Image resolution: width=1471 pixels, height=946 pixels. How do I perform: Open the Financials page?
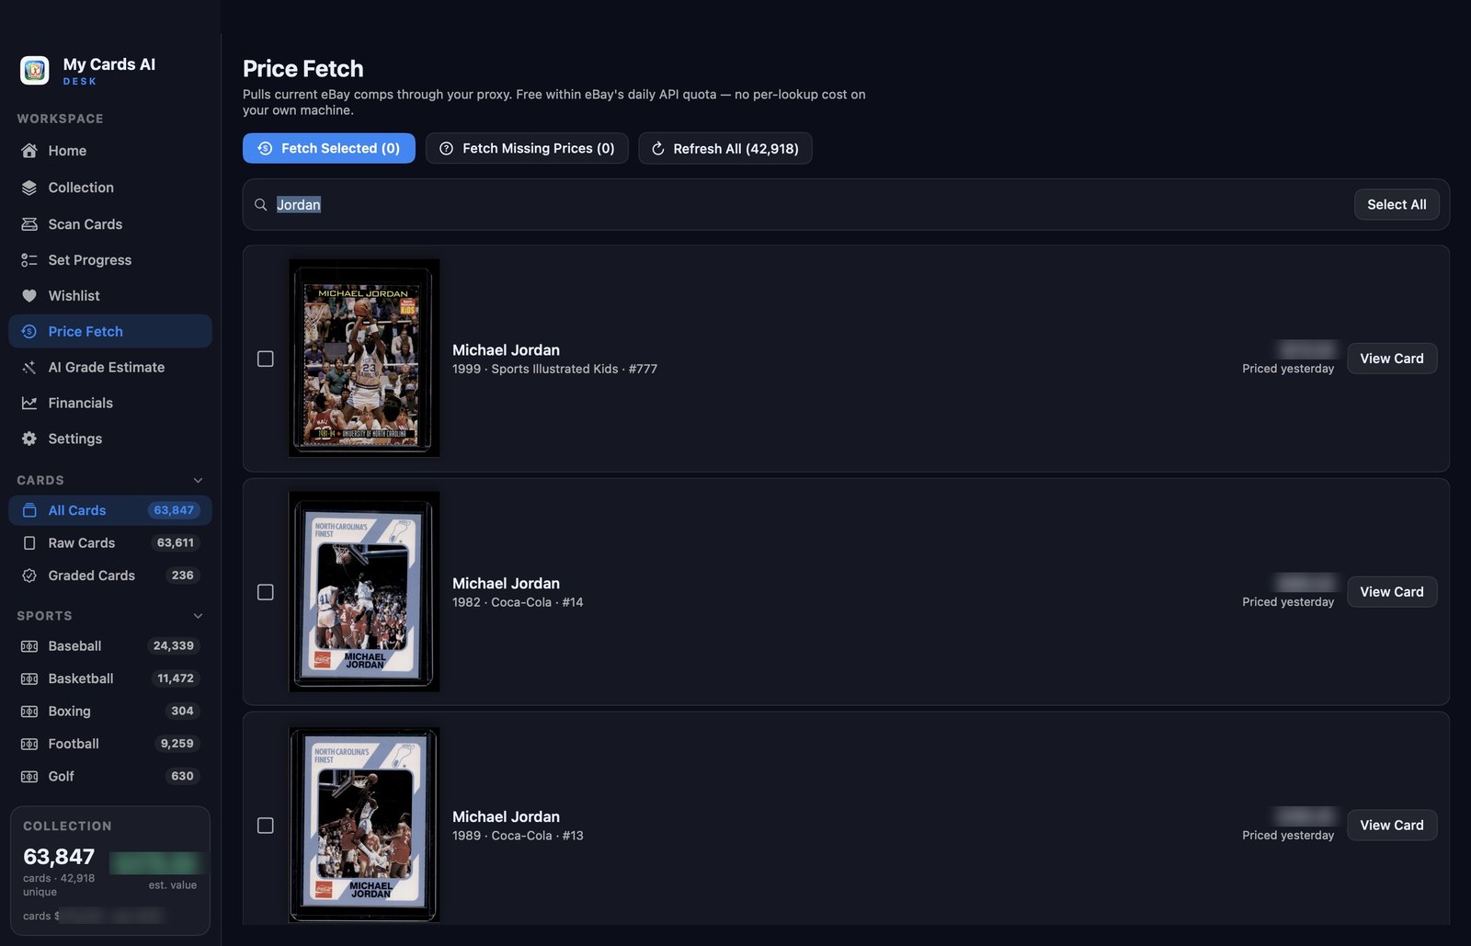point(110,404)
